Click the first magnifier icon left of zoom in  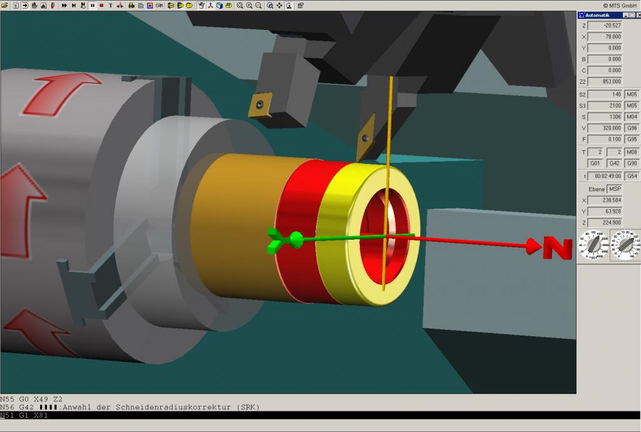pyautogui.click(x=240, y=5)
